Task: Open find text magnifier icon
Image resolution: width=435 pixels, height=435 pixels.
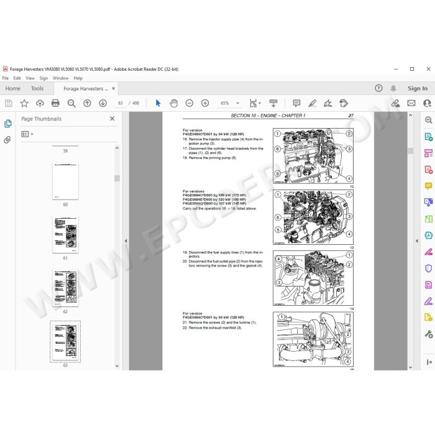Action: click(x=71, y=103)
